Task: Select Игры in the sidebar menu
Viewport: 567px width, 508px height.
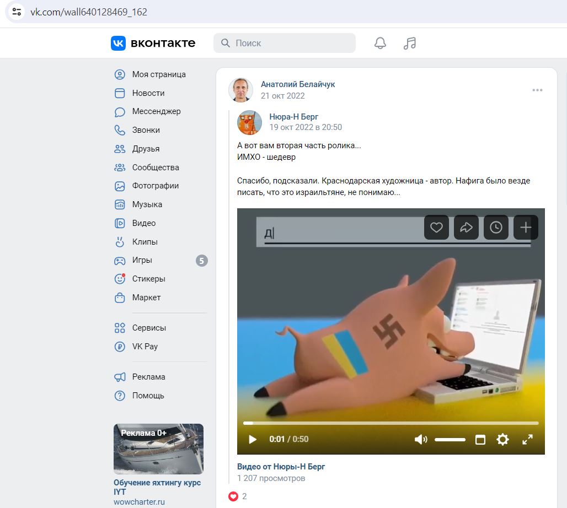Action: pos(142,261)
